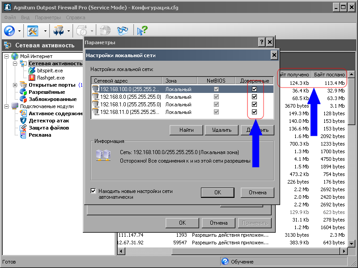Sort by the Зона column header
358x268 pixels.
[179, 81]
